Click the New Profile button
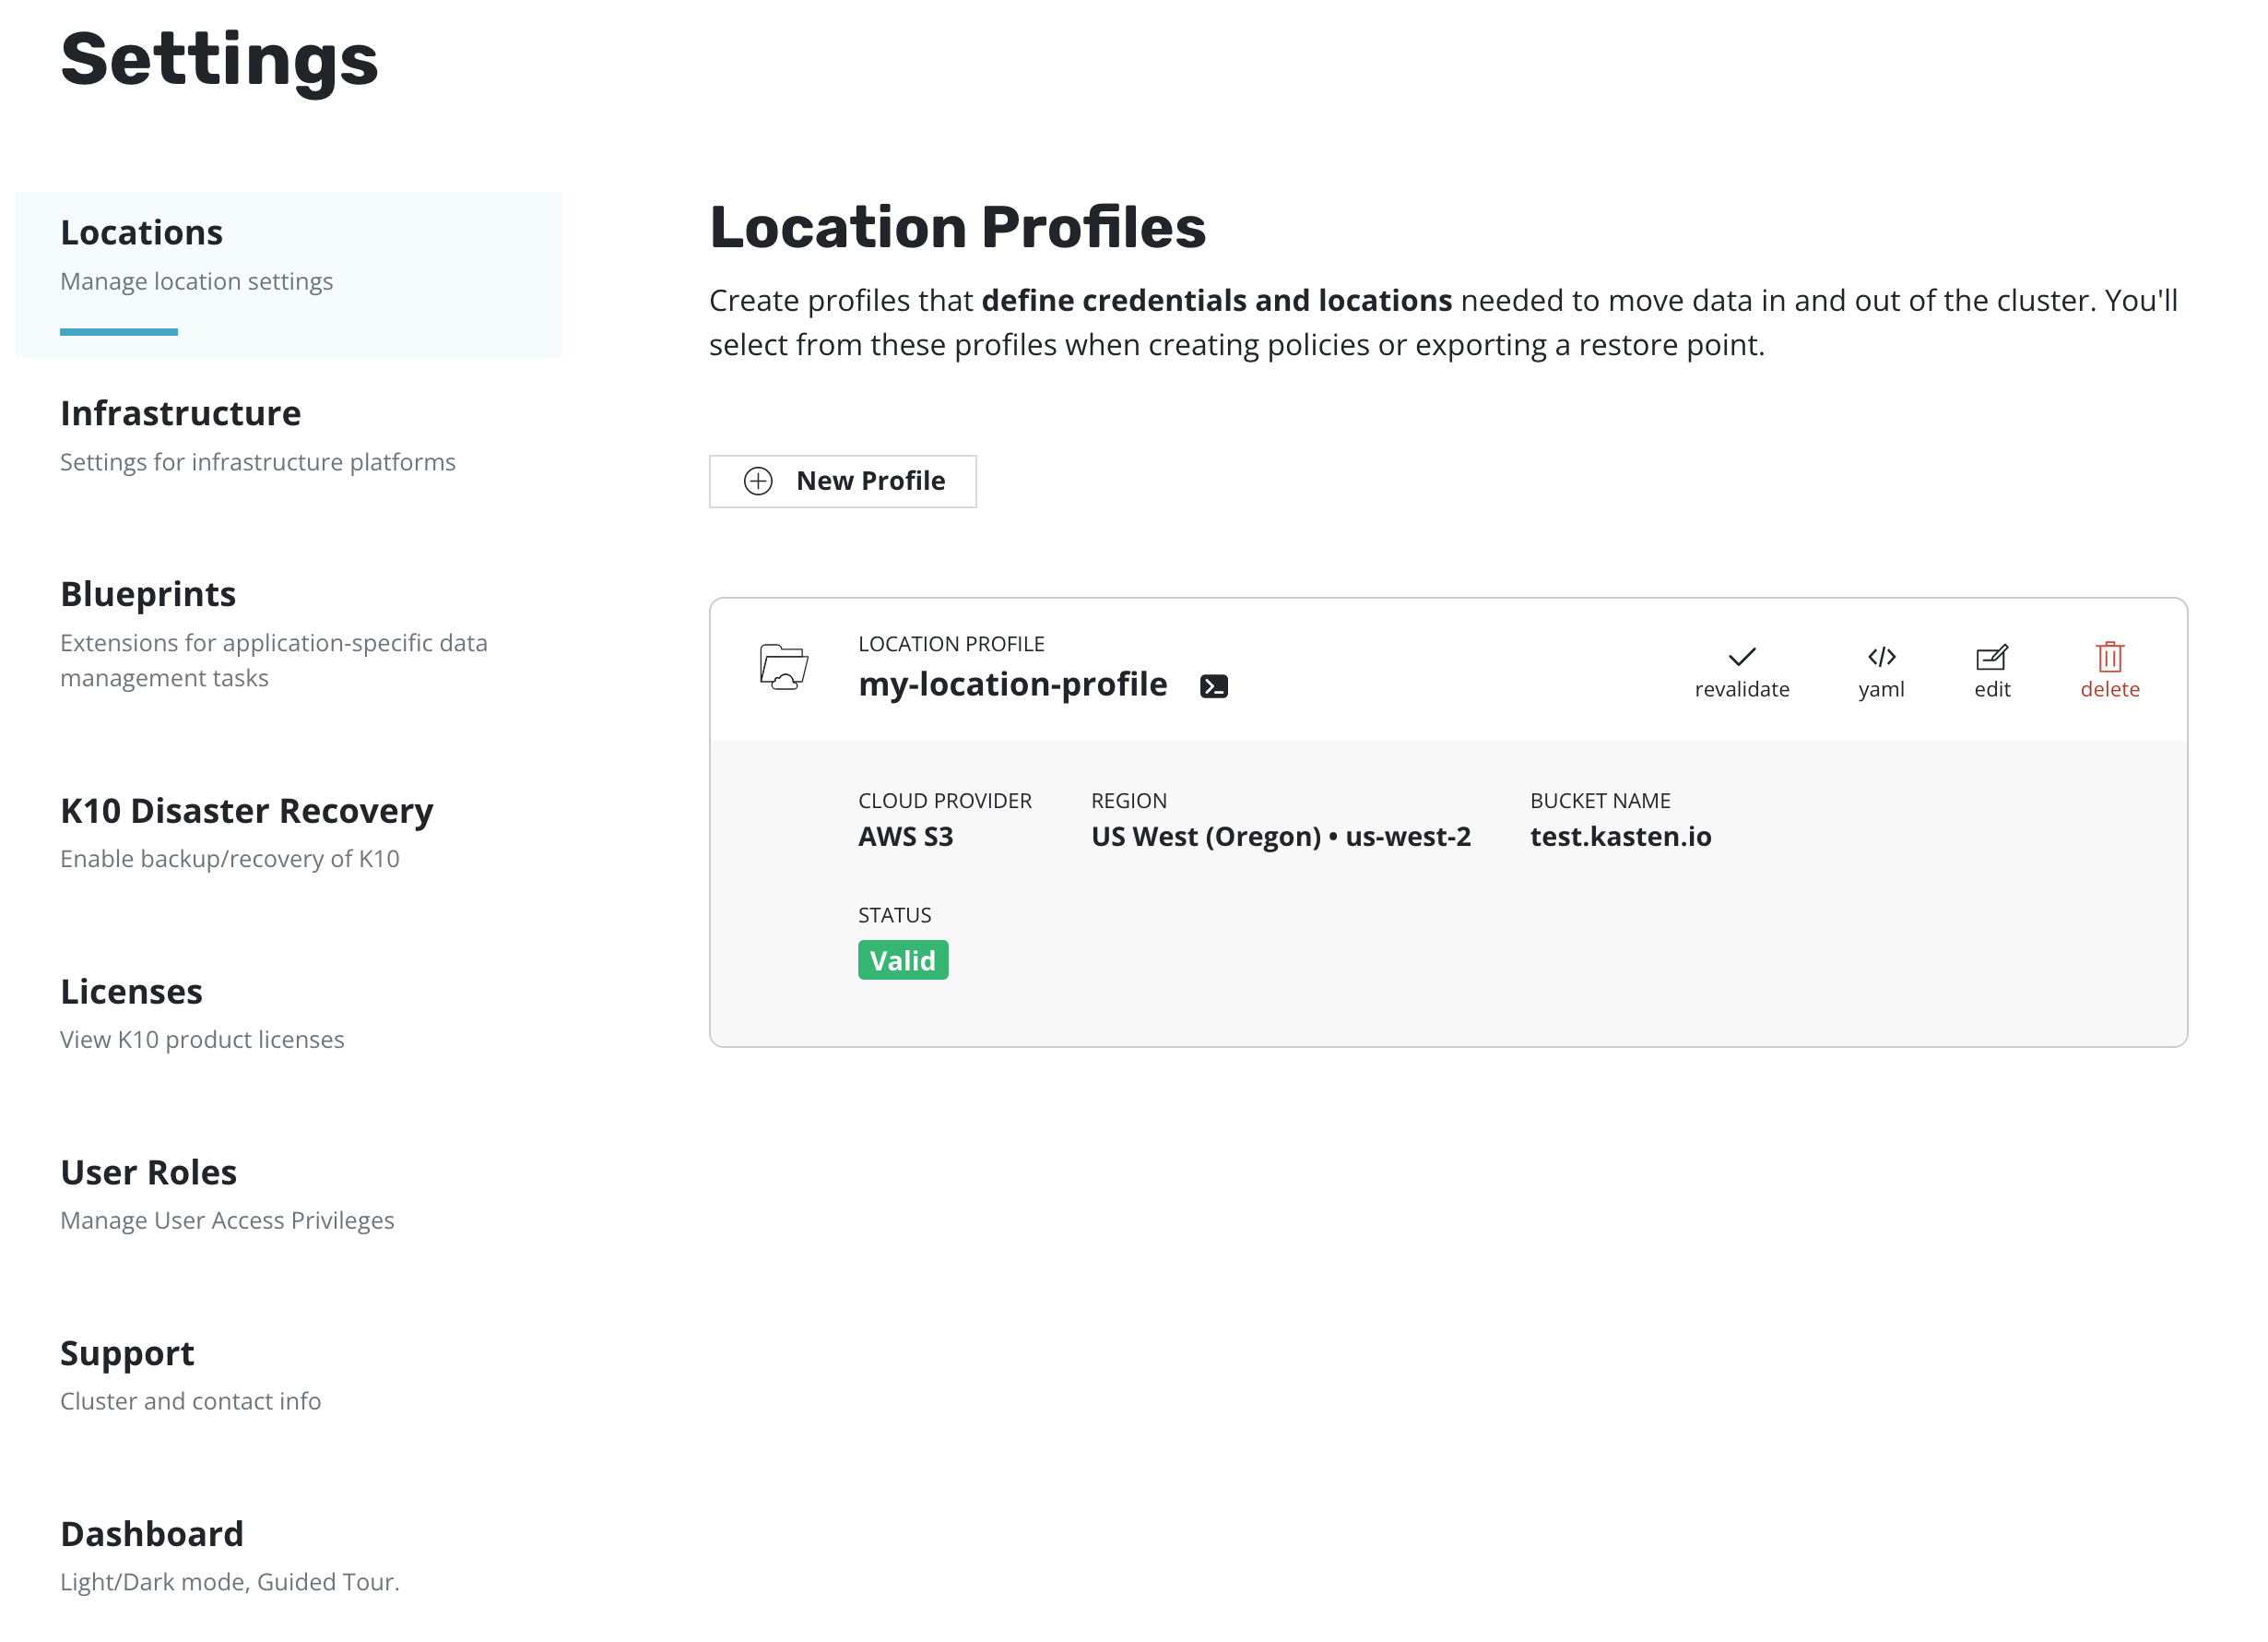Viewport: 2268px width, 1642px height. pos(843,482)
